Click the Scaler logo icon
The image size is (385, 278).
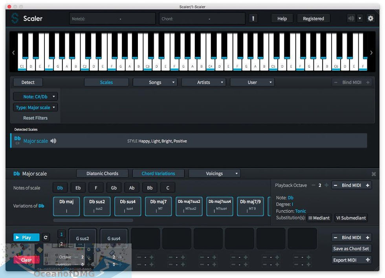[15, 18]
